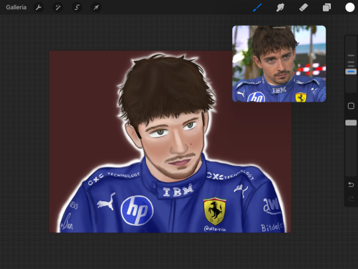The image size is (358, 269).
Task: Activate the Selection S-shaped tool
Action: pos(77,7)
